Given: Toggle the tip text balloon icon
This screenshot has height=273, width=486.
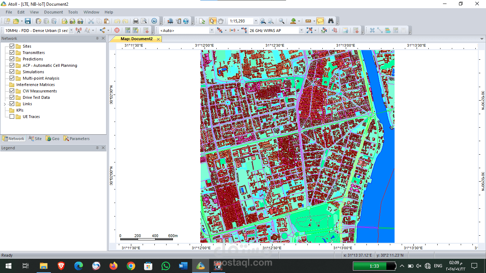Looking at the screenshot, I should [320, 21].
